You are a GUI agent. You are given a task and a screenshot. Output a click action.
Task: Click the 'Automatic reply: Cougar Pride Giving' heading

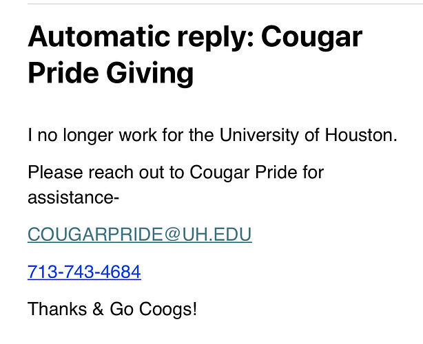click(x=195, y=54)
